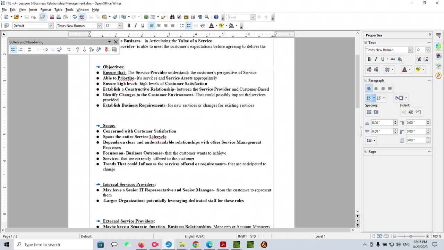The width and height of the screenshot is (444, 250).
Task: Open the Page Preview
Action: [66, 17]
